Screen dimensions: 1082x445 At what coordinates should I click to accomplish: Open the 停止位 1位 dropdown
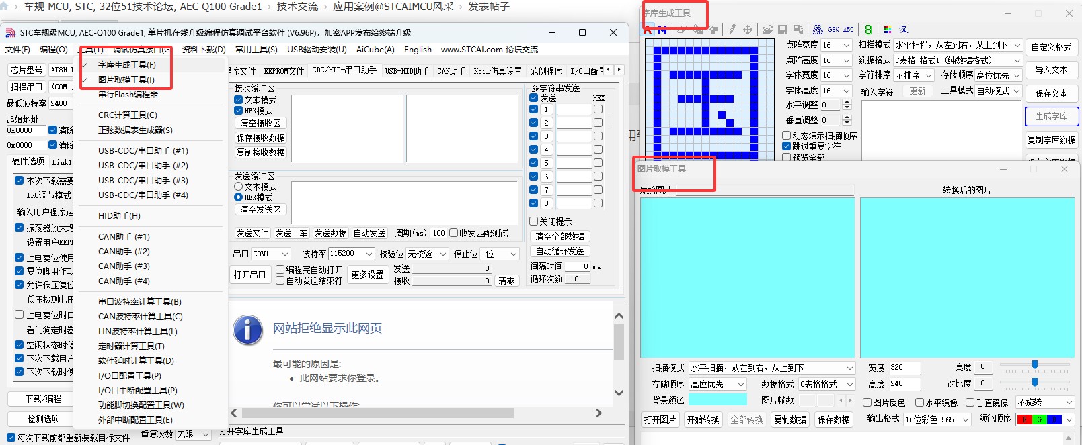click(500, 254)
